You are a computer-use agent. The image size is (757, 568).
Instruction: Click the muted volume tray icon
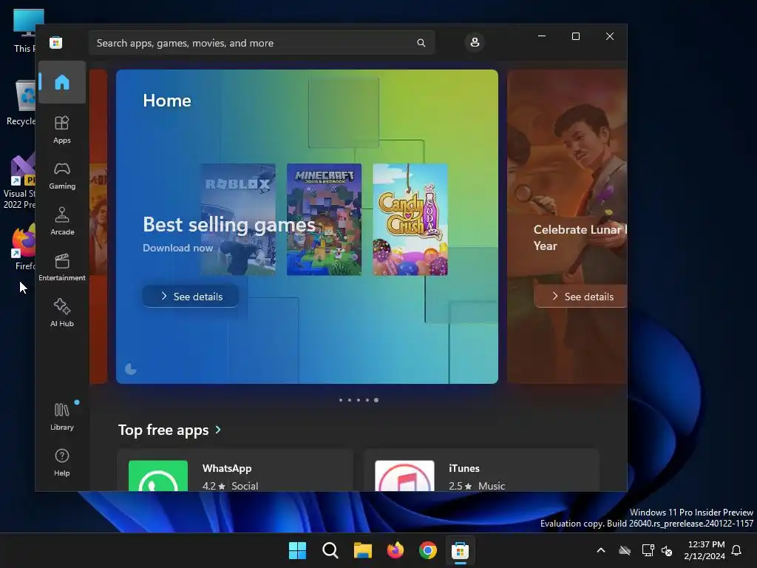[667, 550]
